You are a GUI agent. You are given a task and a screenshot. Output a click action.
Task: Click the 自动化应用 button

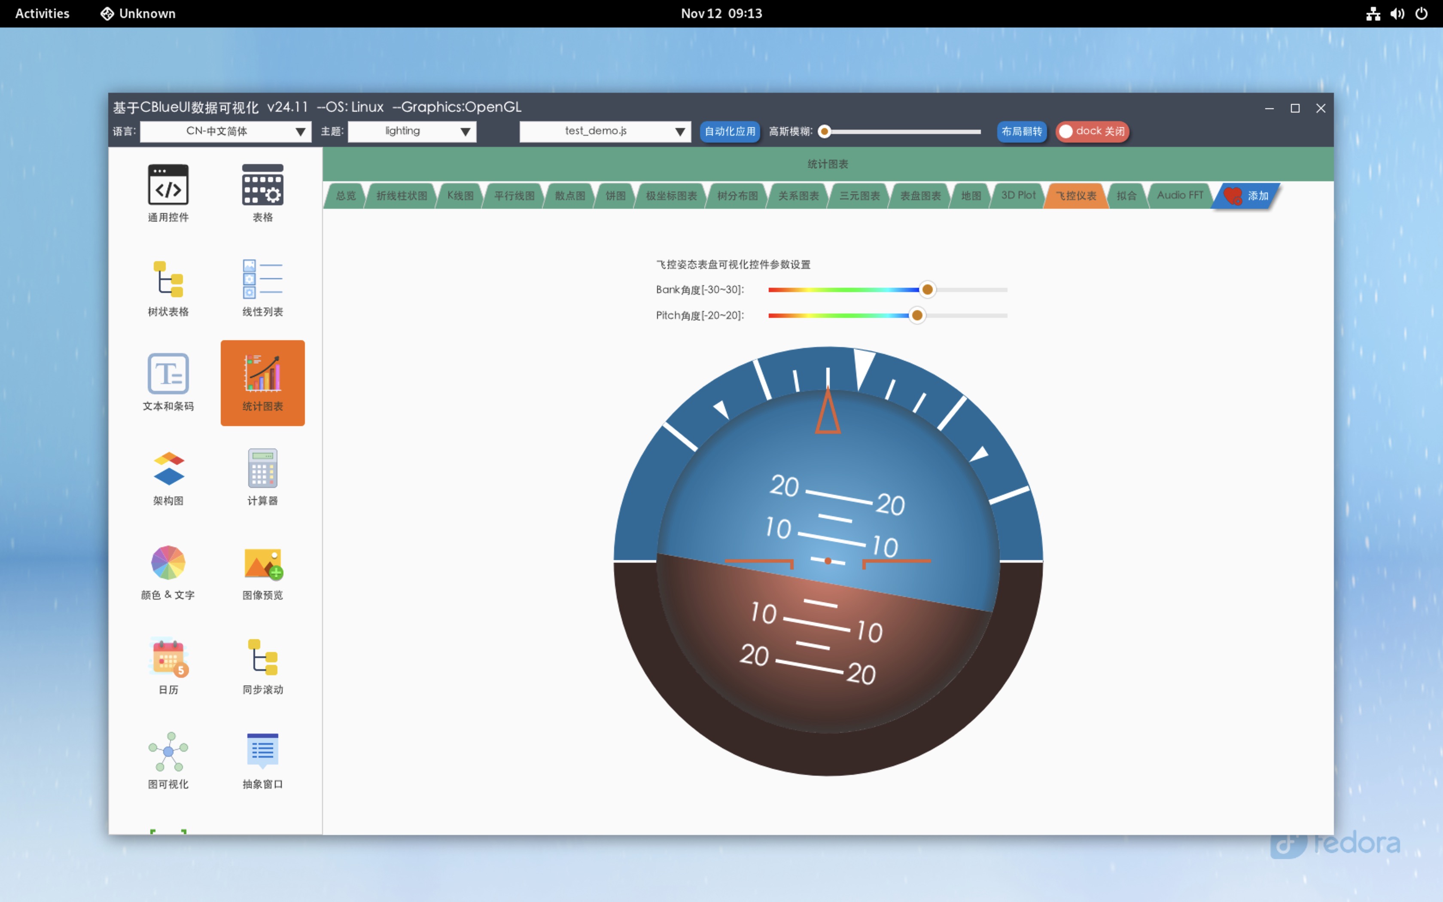point(729,131)
